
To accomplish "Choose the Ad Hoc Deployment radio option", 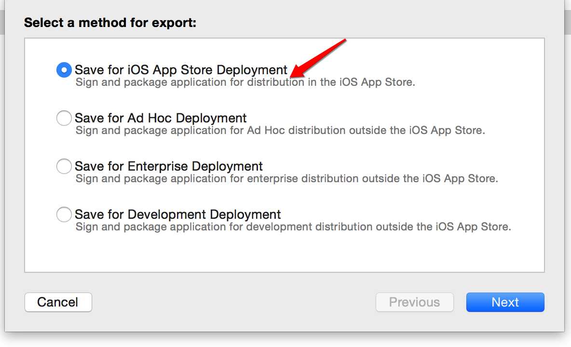I will 64,118.
